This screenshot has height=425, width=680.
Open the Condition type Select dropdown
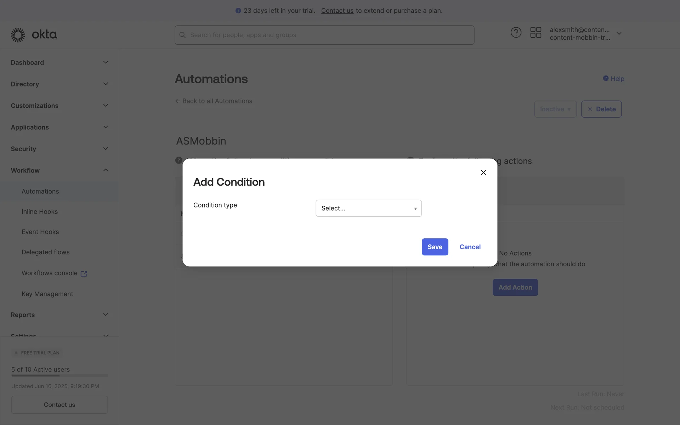368,208
